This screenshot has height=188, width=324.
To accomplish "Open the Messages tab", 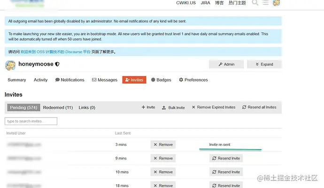I will (105, 80).
